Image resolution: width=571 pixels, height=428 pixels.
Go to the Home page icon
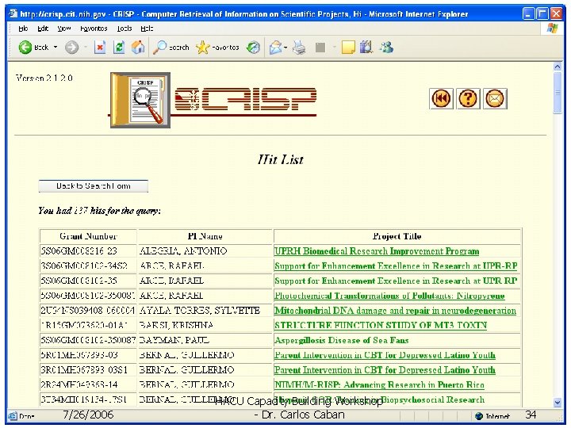click(138, 48)
